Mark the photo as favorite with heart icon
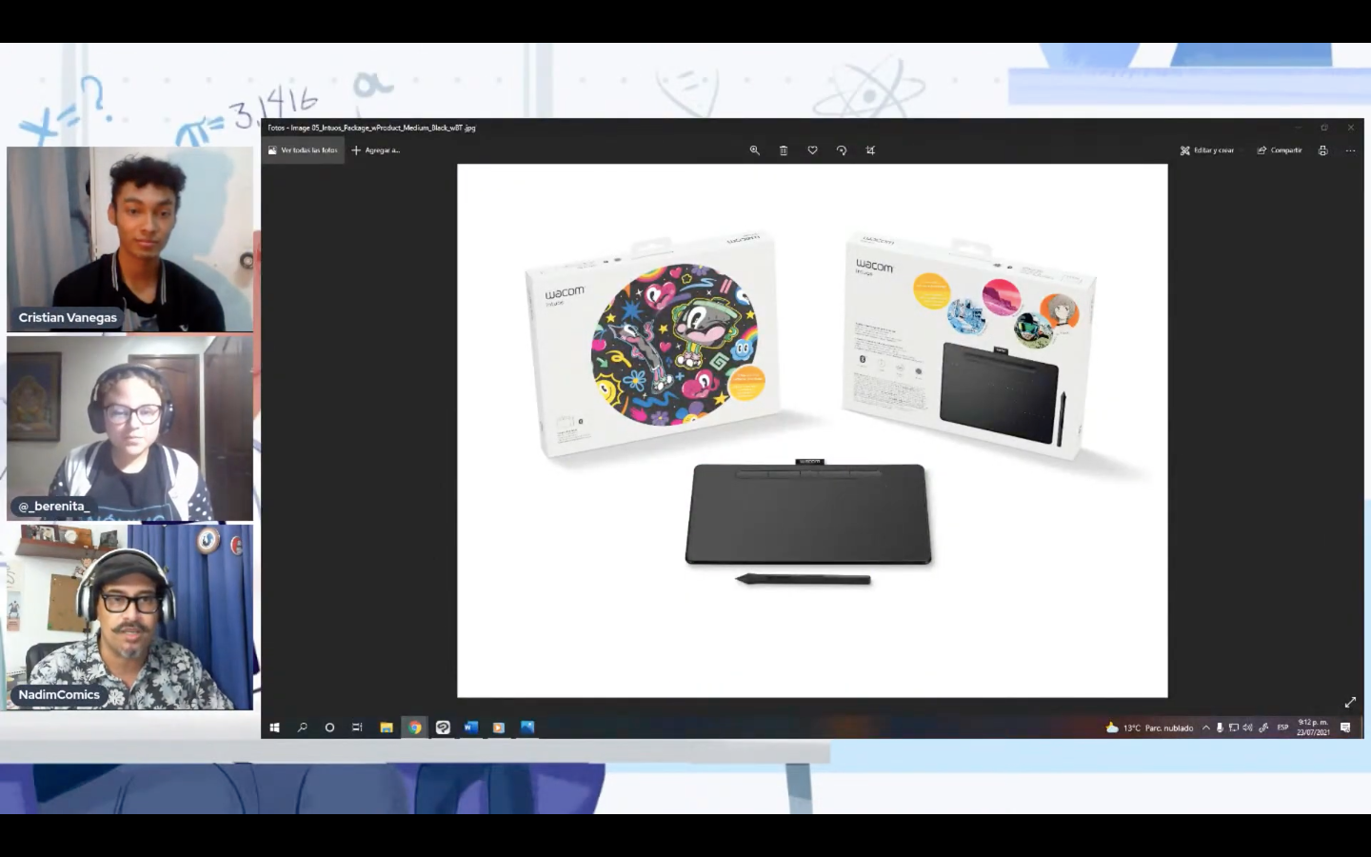Viewport: 1371px width, 857px height. tap(812, 150)
